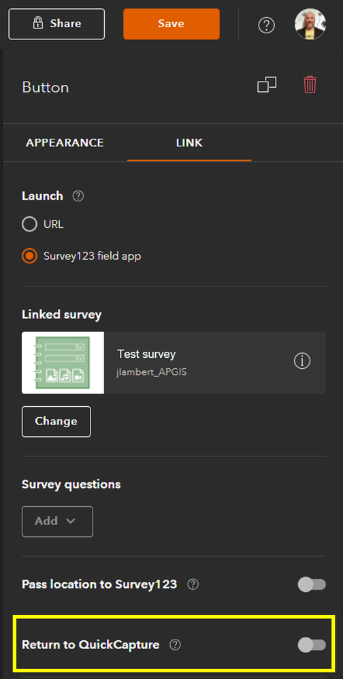Open Test survey info icon
Screen dimensions: 343x679
[302, 361]
